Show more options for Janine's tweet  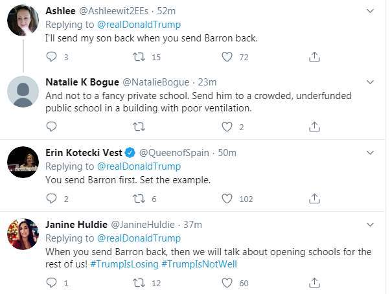pyautogui.click(x=370, y=225)
